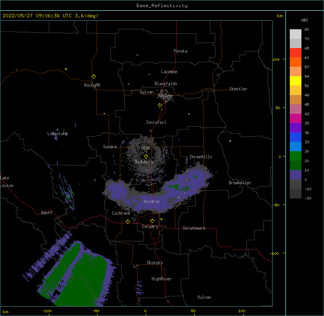This screenshot has width=324, height=316.
Task: Click the yellow V marker northwest of RockyMH
Action: click(x=66, y=69)
